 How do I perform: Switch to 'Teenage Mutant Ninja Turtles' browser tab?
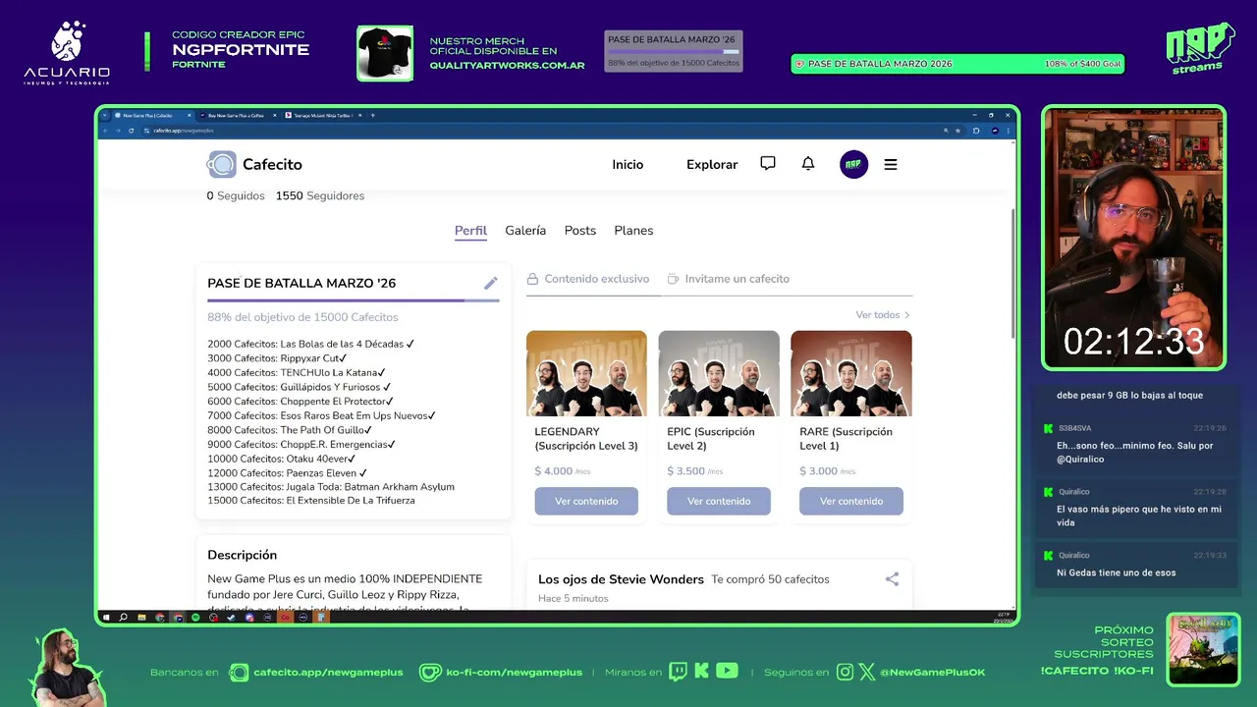point(323,116)
